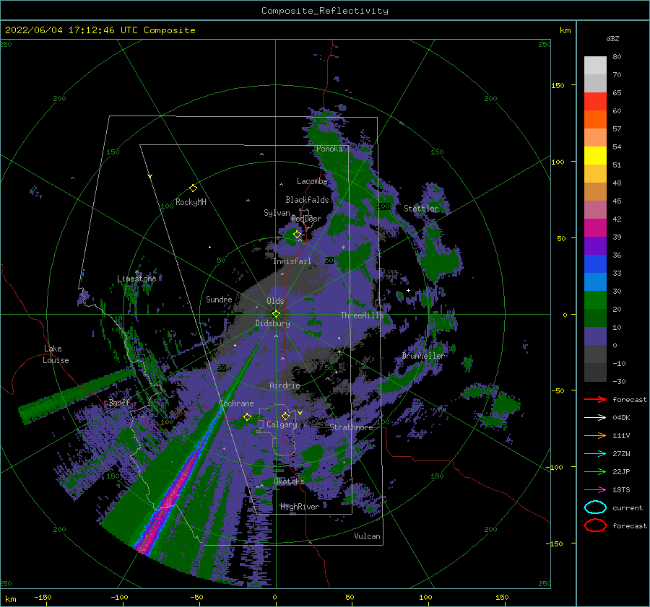This screenshot has height=607, width=650.
Task: Select the blue 33-36 dBZ swatch
Action: [595, 264]
